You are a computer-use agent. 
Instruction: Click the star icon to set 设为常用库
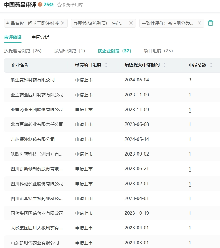click(x=59, y=5)
